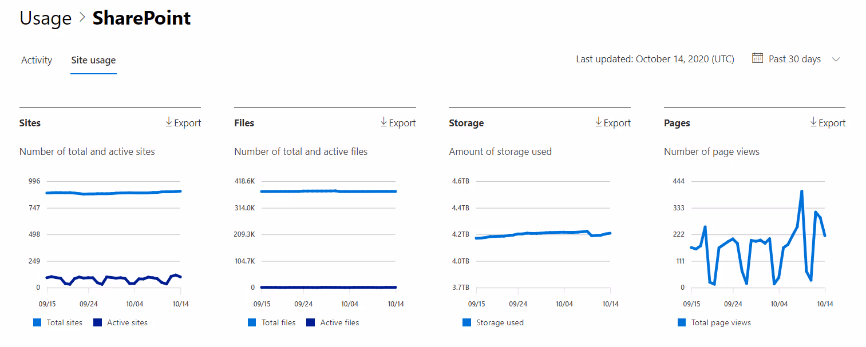Click the Sites export download arrow icon

(x=169, y=122)
